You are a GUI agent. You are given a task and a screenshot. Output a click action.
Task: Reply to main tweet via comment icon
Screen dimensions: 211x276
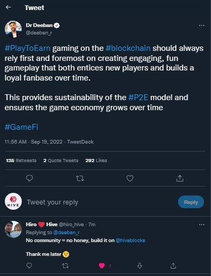[x=29, y=179]
